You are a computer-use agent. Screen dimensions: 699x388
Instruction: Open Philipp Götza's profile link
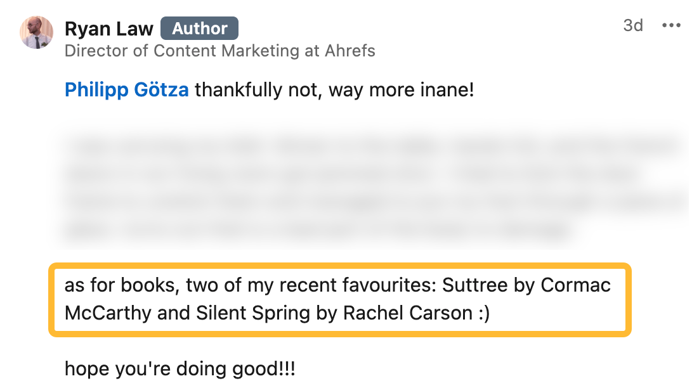pyautogui.click(x=125, y=90)
